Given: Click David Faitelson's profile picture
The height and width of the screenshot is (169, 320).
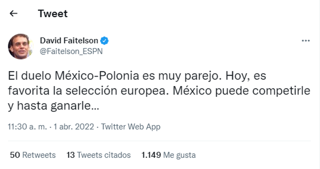Looking at the screenshot, I should click(x=21, y=45).
